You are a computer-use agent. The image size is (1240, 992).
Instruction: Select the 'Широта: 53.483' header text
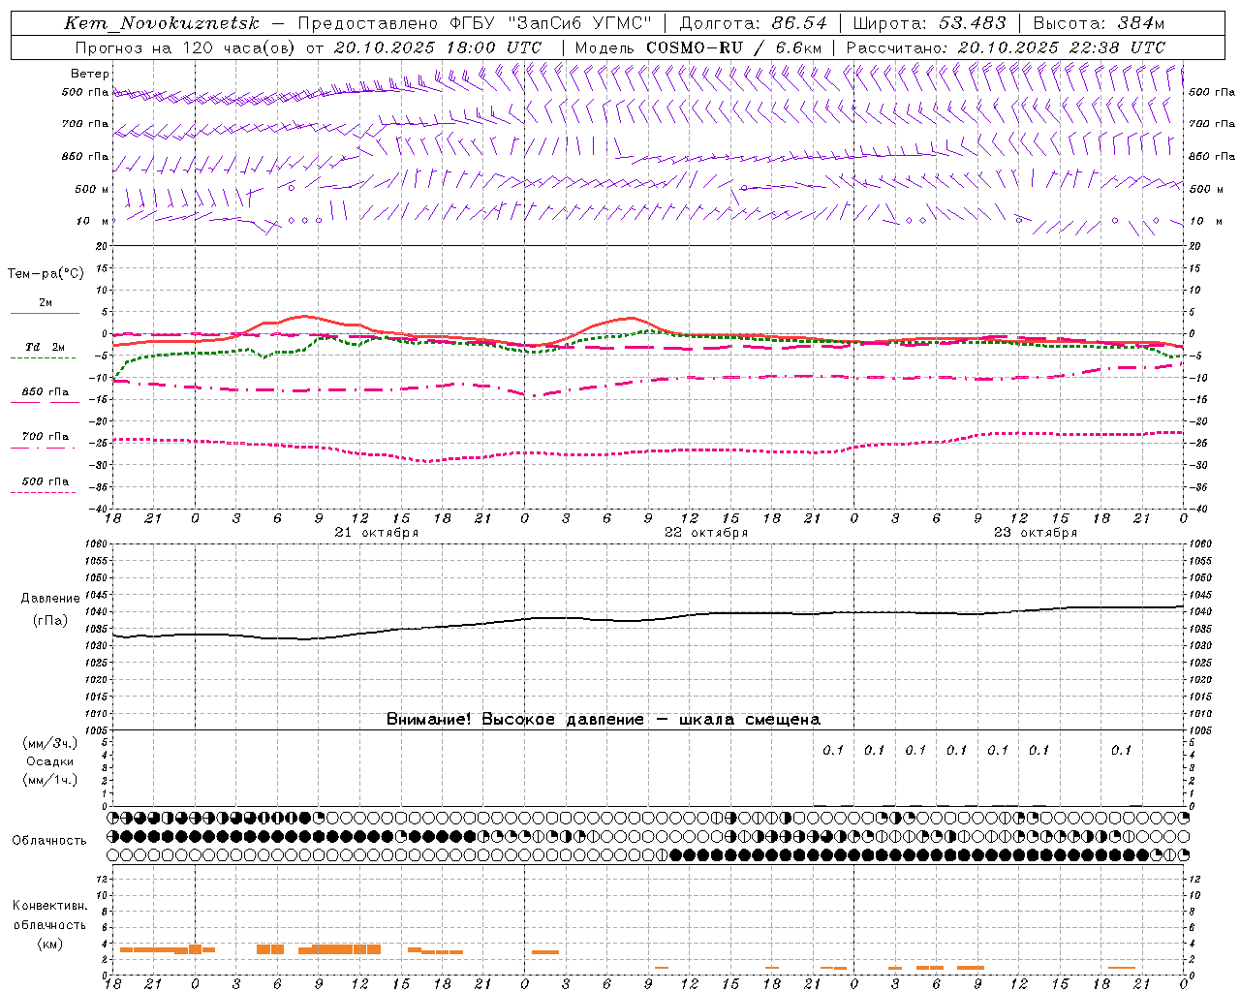pos(931,23)
